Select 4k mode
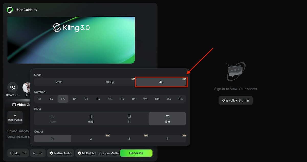The width and height of the screenshot is (307, 162). (x=161, y=82)
